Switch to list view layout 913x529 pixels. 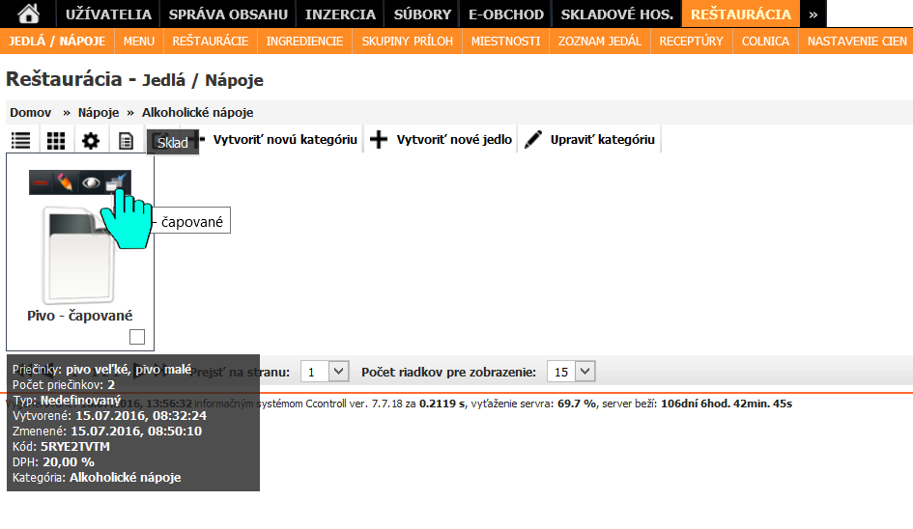pos(20,141)
